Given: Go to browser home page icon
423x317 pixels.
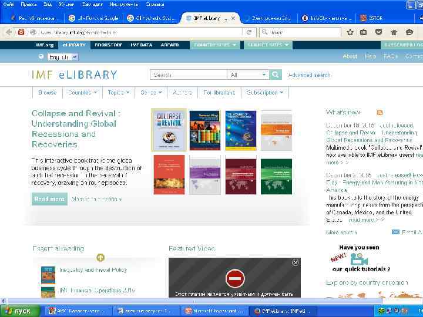Looking at the screenshot, I should click(x=394, y=32).
